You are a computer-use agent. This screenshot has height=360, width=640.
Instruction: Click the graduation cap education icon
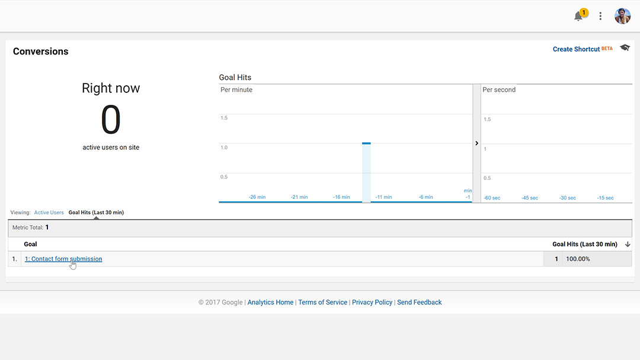[625, 48]
